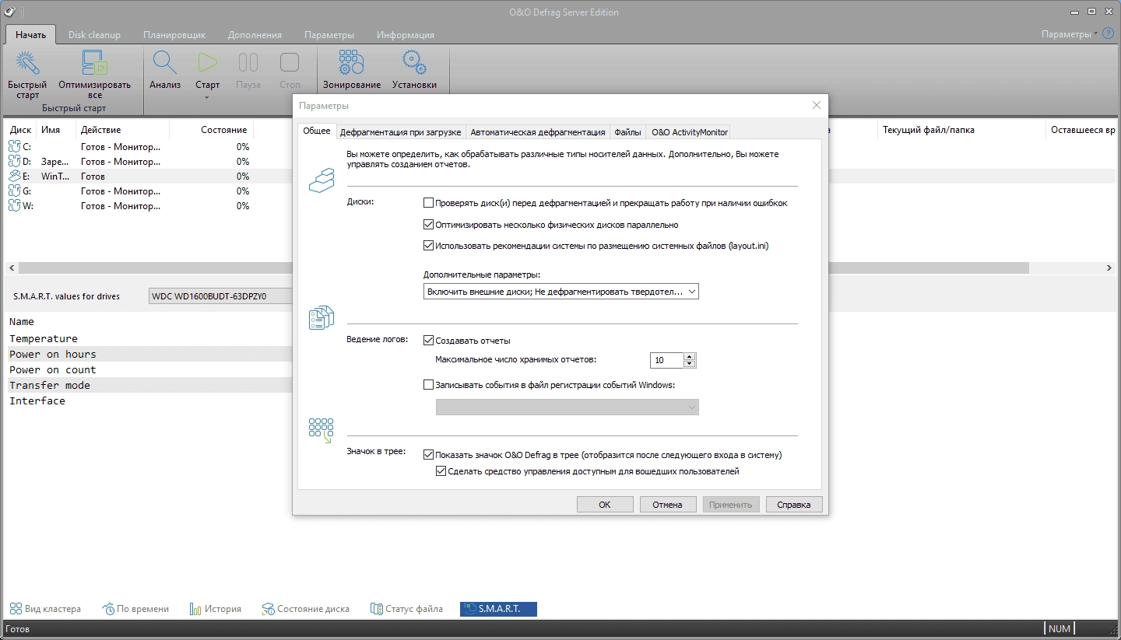
Task: Open the История view
Action: click(x=216, y=609)
